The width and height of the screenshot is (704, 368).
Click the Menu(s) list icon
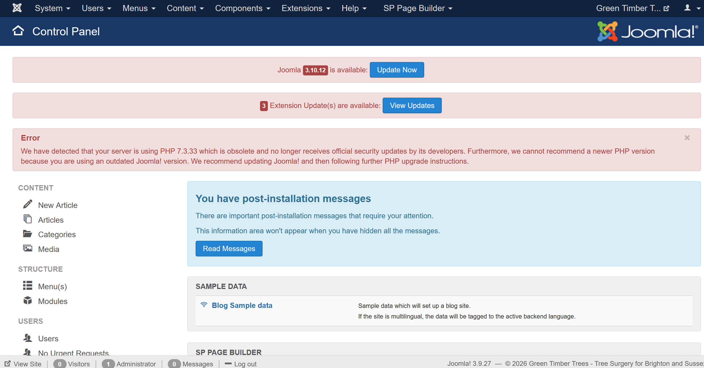(28, 285)
